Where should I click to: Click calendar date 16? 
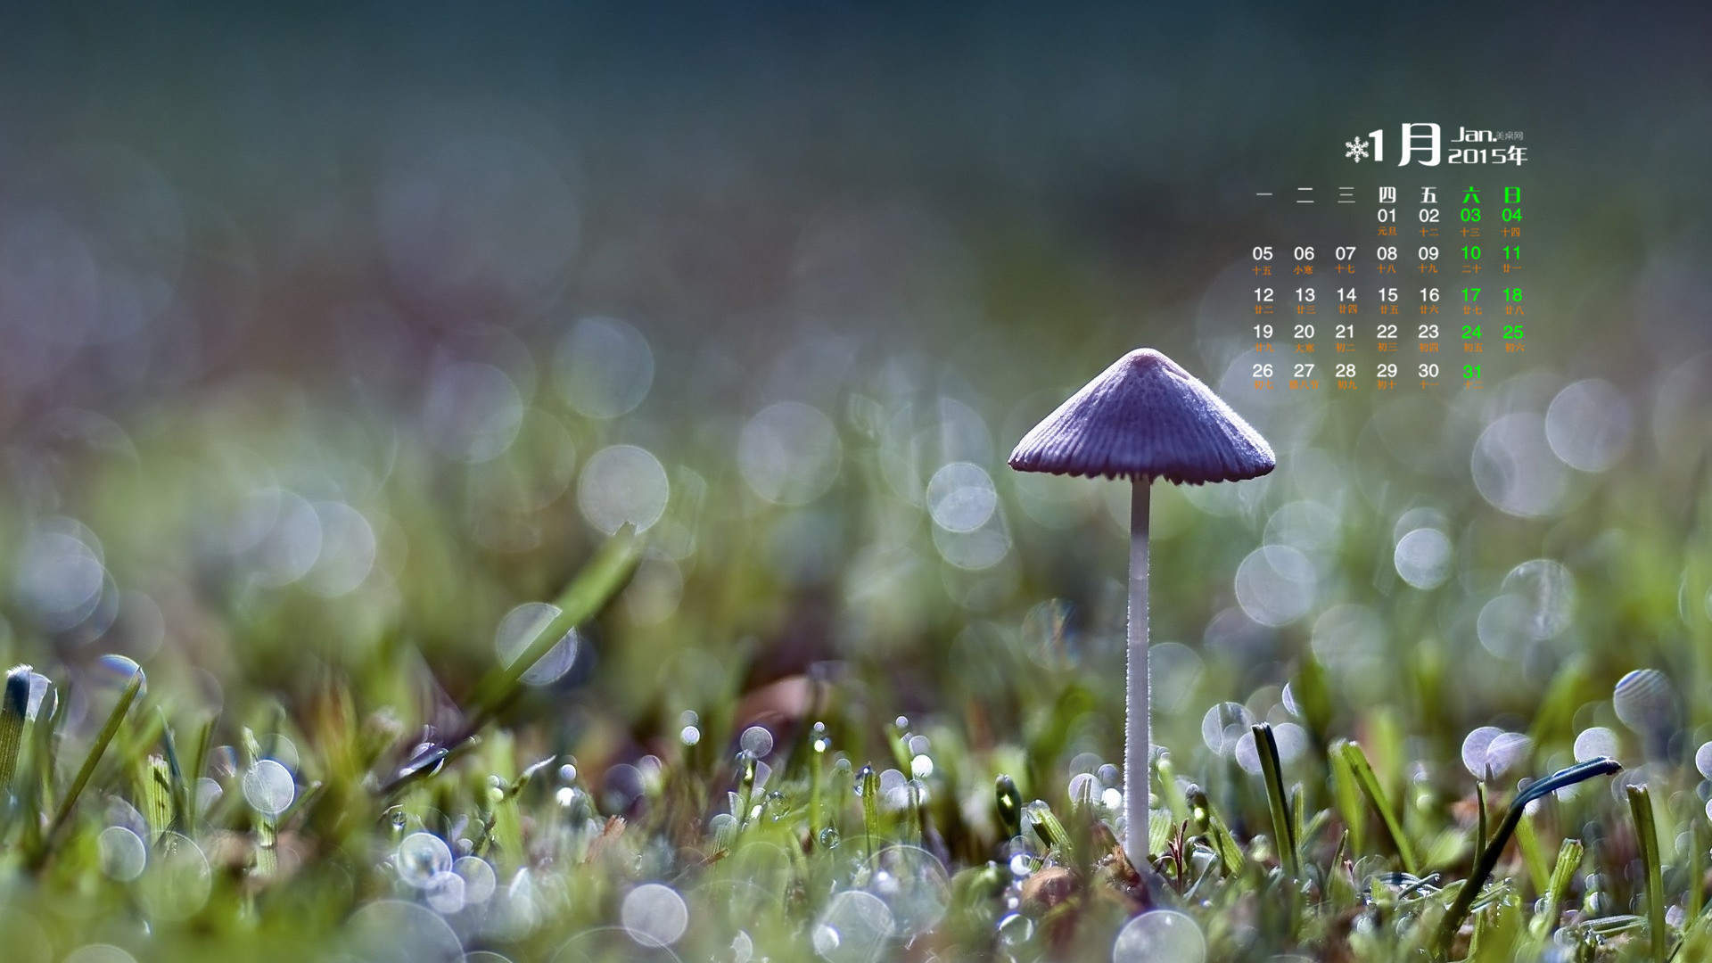pos(1429,295)
